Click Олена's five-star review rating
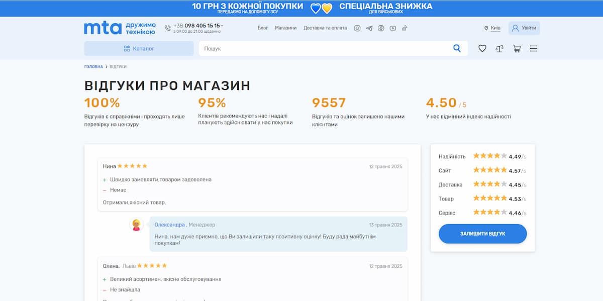 (x=152, y=265)
